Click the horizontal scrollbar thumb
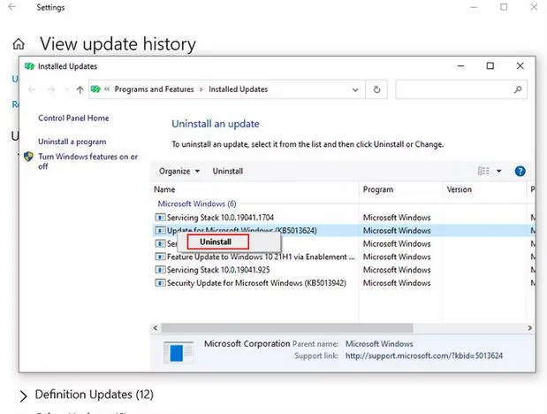The height and width of the screenshot is (414, 547). (x=287, y=328)
